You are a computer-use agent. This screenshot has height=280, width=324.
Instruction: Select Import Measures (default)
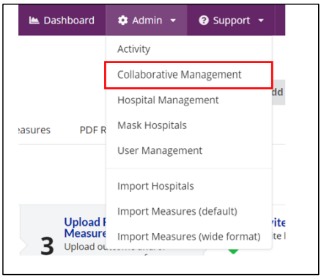tap(177, 211)
